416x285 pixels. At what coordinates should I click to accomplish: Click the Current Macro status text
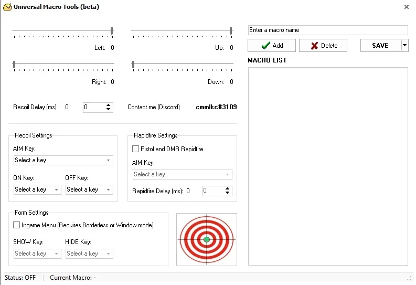coord(73,278)
